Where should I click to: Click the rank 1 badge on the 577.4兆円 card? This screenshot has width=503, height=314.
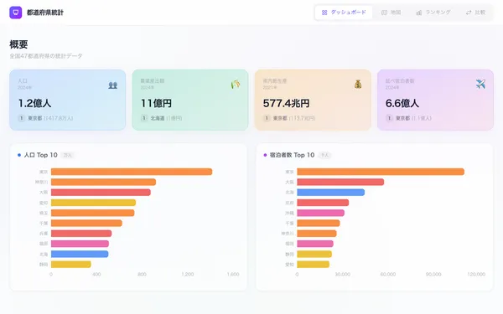click(x=267, y=118)
